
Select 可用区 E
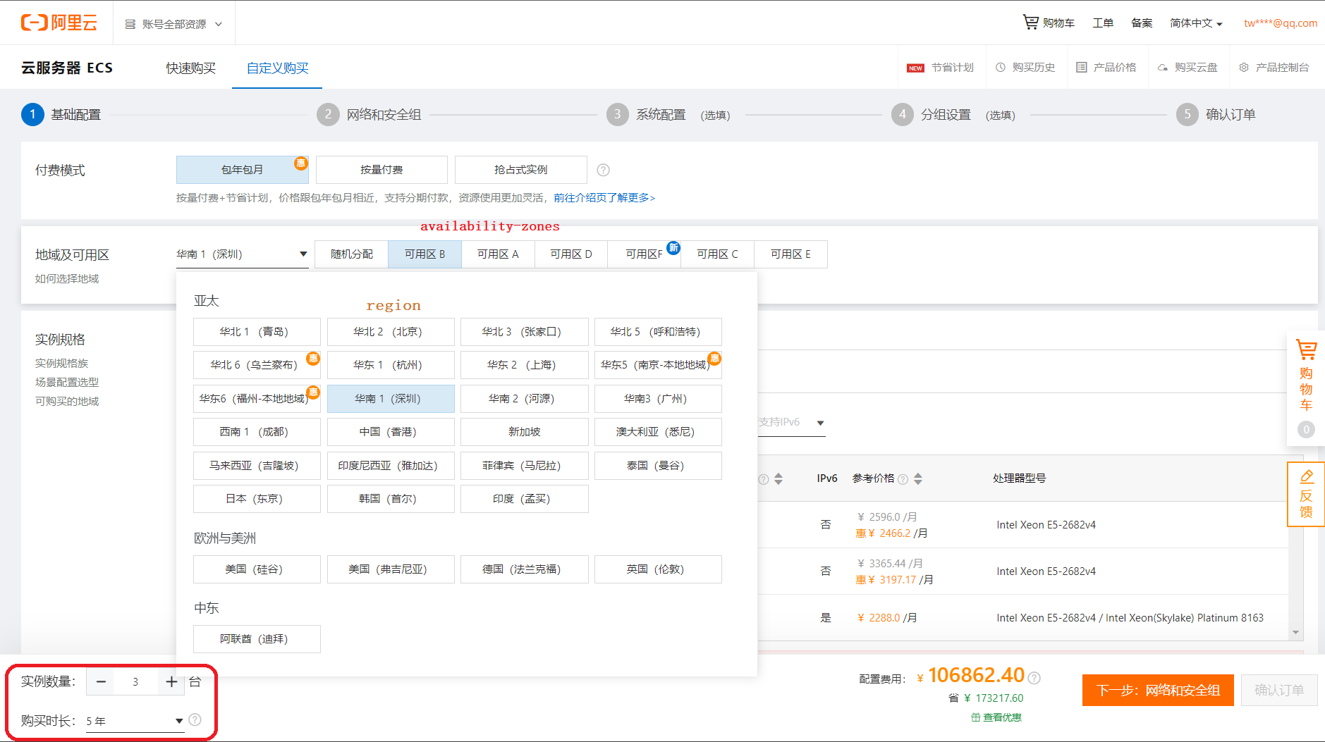coord(790,254)
